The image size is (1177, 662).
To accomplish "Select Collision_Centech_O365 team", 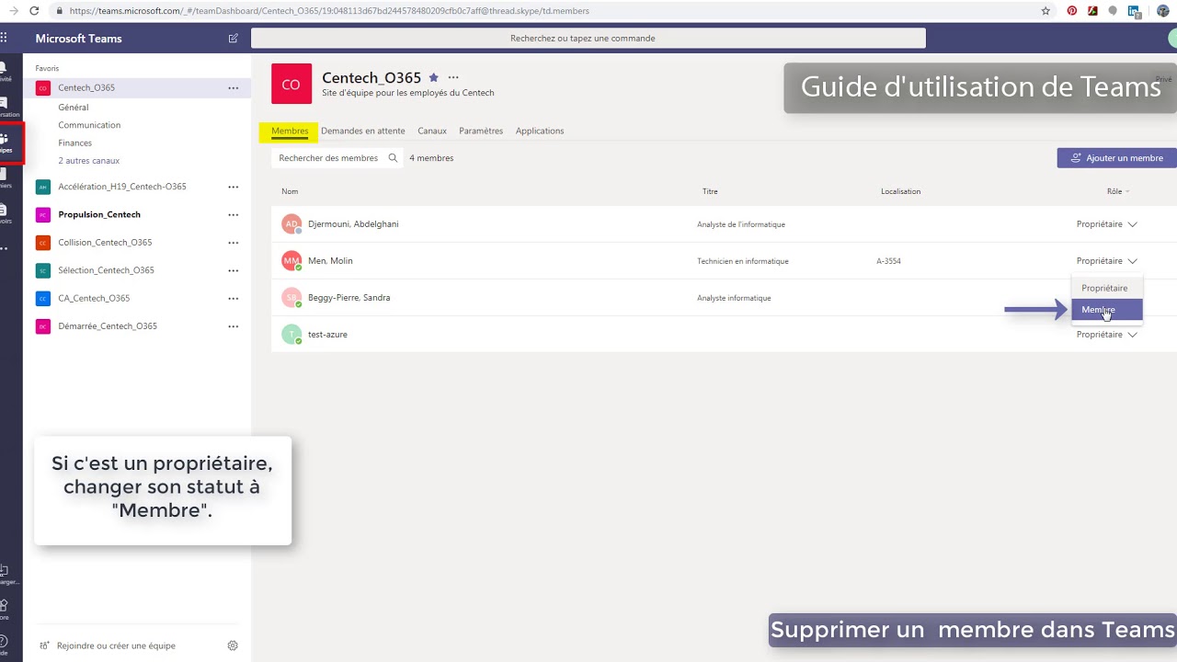I will coord(105,243).
